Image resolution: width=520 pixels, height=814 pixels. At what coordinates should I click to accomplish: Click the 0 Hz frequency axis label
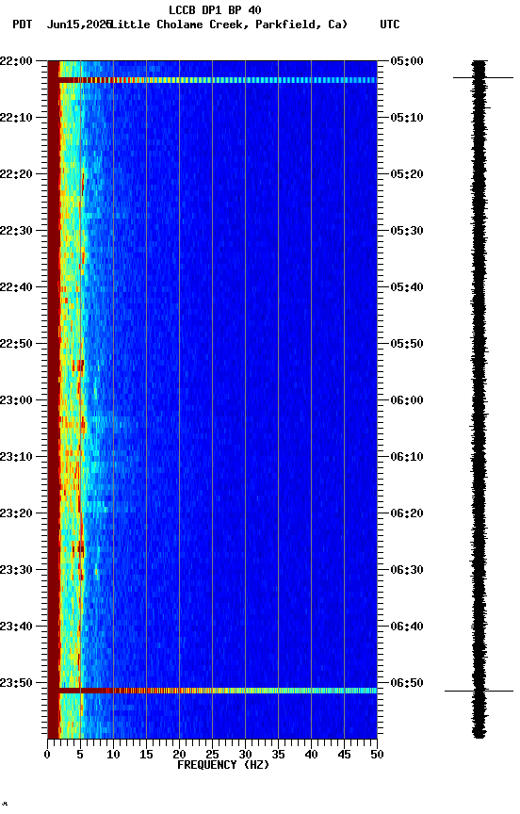(x=47, y=755)
